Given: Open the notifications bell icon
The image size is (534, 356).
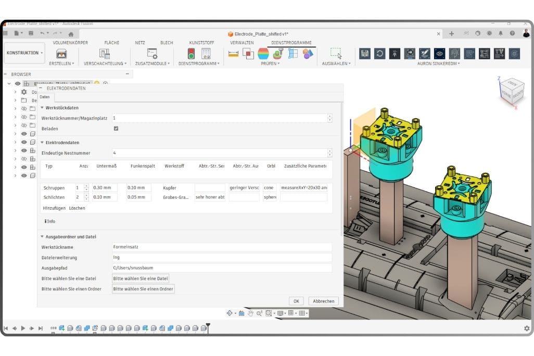Looking at the screenshot, I should (500, 33).
